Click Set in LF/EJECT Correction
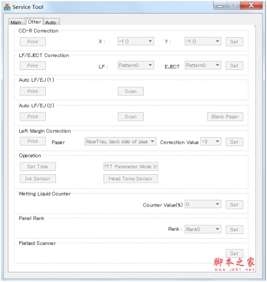The height and width of the screenshot is (282, 267). 234,65
